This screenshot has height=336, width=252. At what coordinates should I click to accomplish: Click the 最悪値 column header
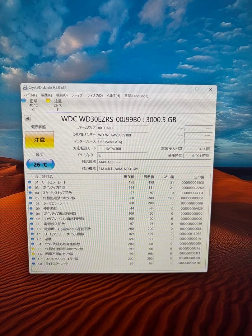point(149,177)
